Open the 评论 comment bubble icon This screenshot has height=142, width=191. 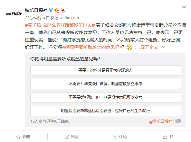click(115, 137)
